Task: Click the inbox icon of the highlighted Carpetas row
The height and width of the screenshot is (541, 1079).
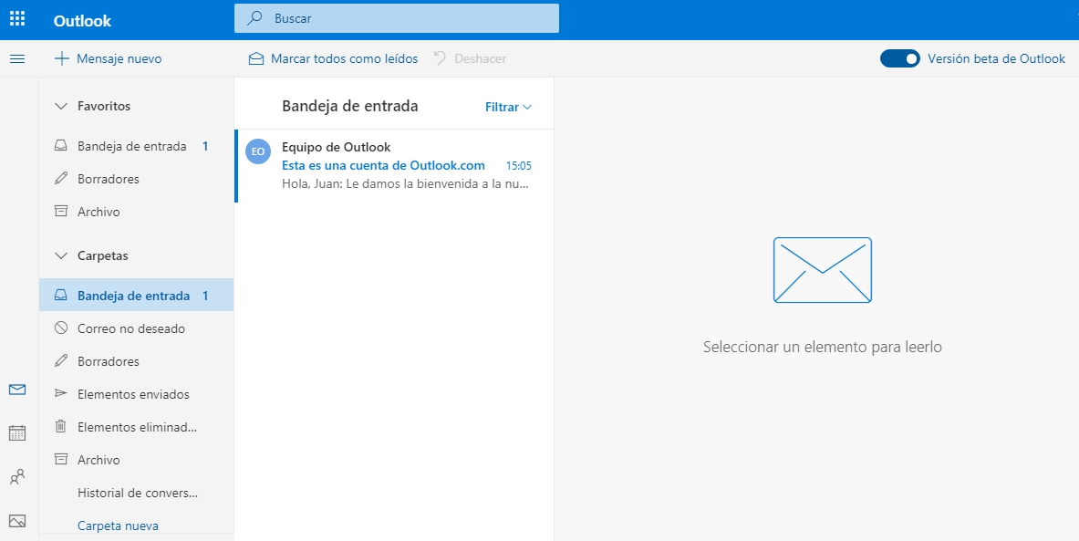Action: click(61, 296)
